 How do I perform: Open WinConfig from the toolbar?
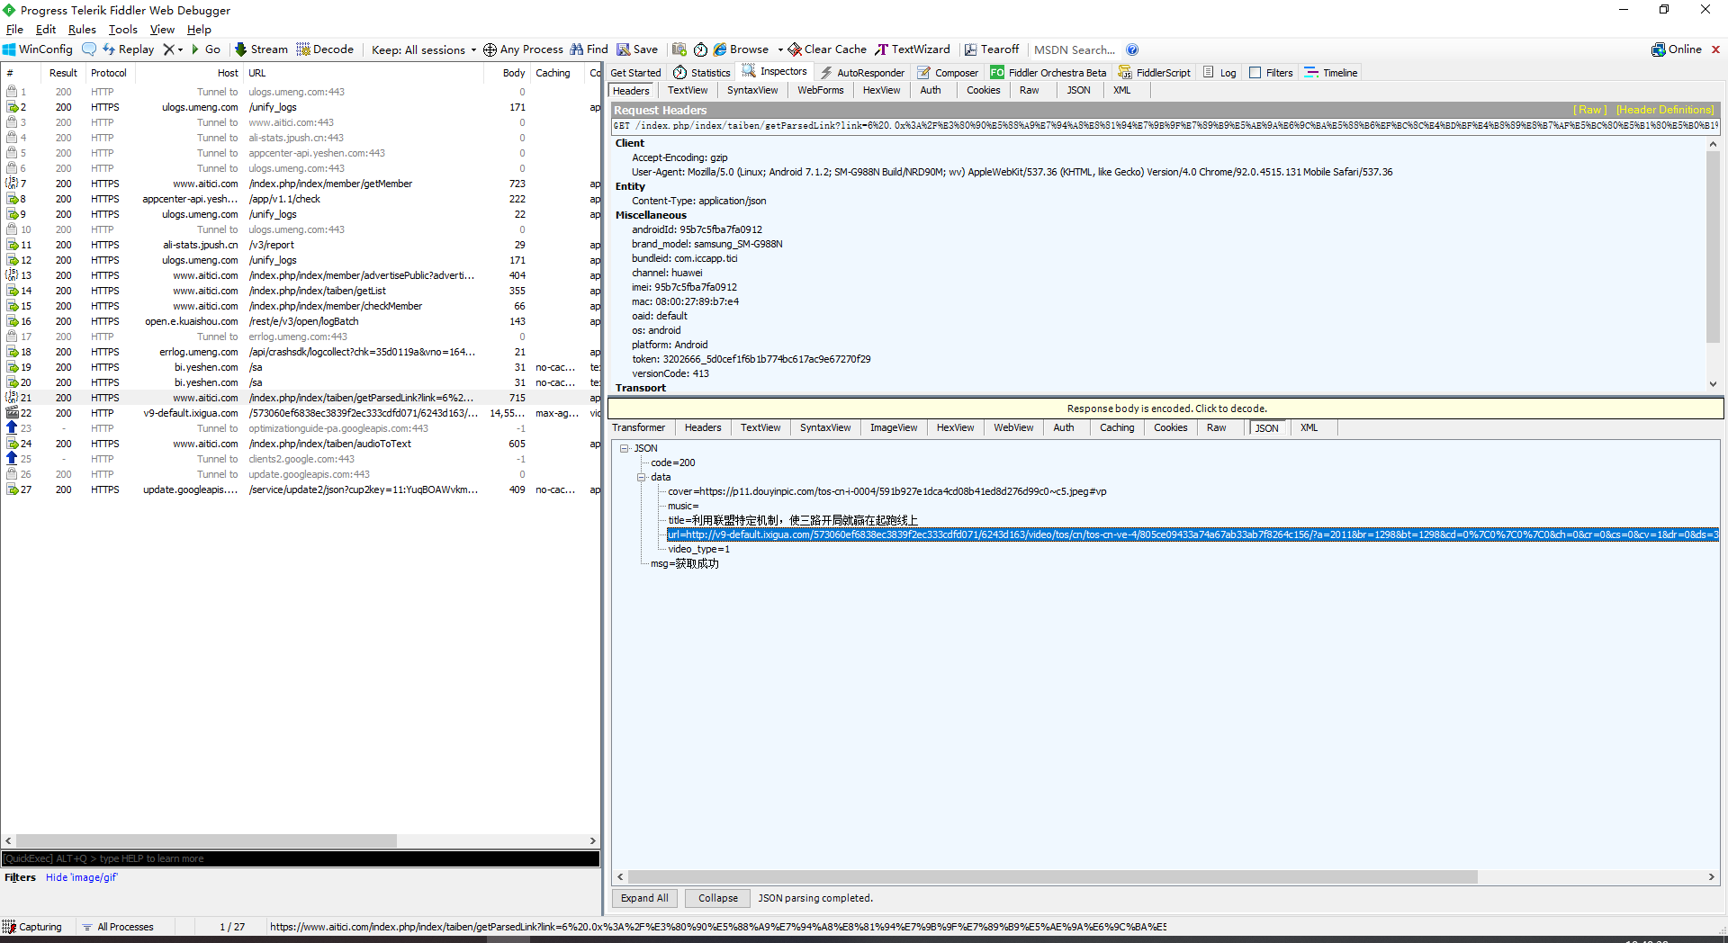pyautogui.click(x=38, y=49)
